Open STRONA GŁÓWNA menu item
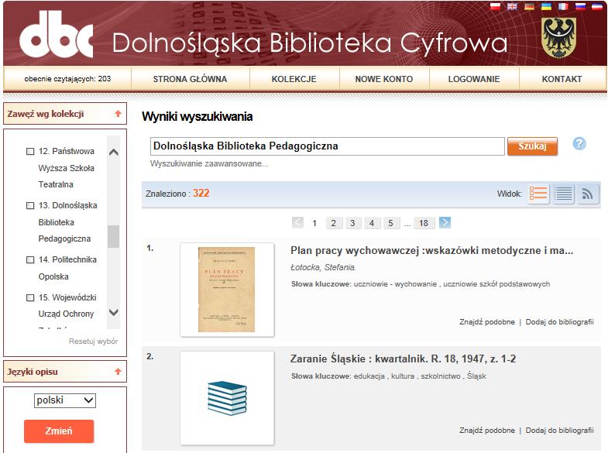The image size is (608, 453). click(190, 79)
